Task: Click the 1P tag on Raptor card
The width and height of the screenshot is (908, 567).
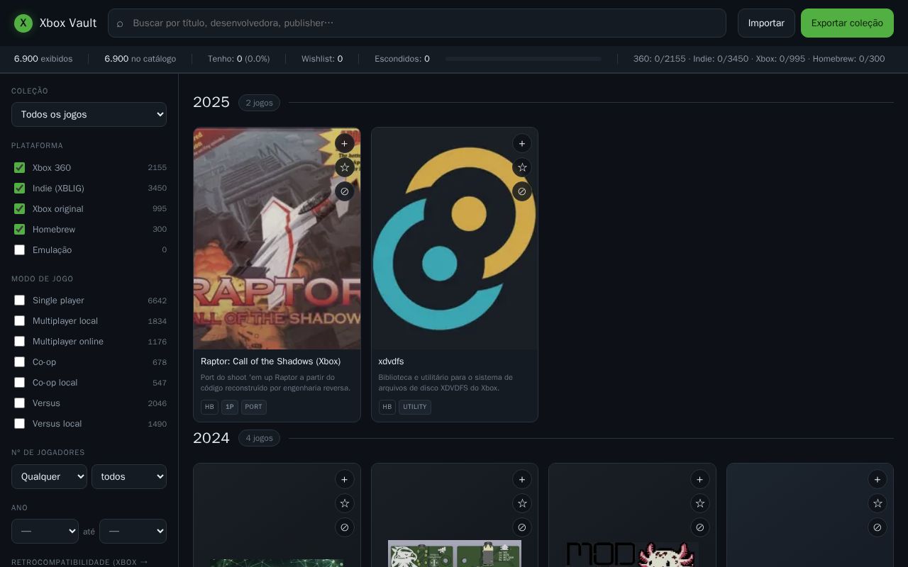Action: (x=230, y=407)
